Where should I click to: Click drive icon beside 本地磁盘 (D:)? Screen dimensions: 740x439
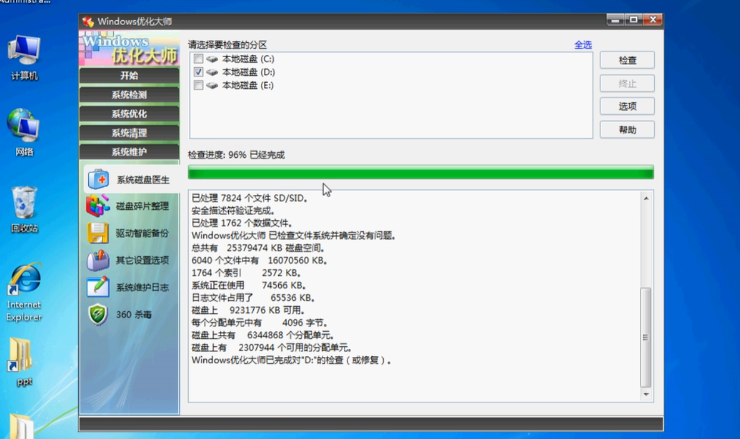(x=213, y=72)
